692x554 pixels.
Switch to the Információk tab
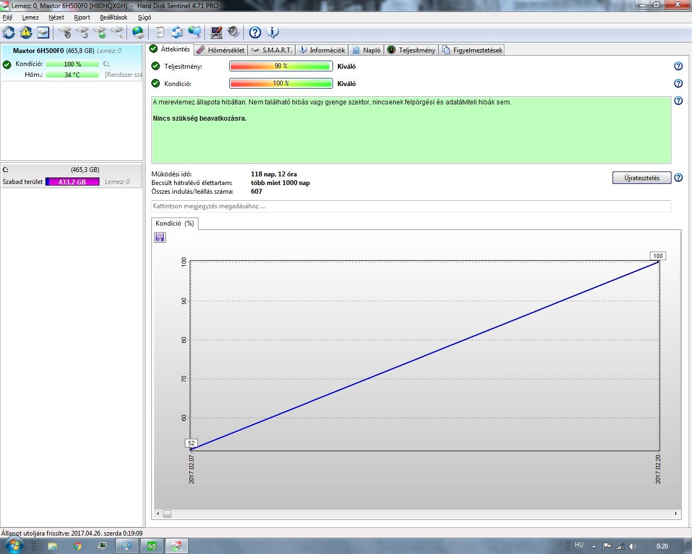click(322, 50)
